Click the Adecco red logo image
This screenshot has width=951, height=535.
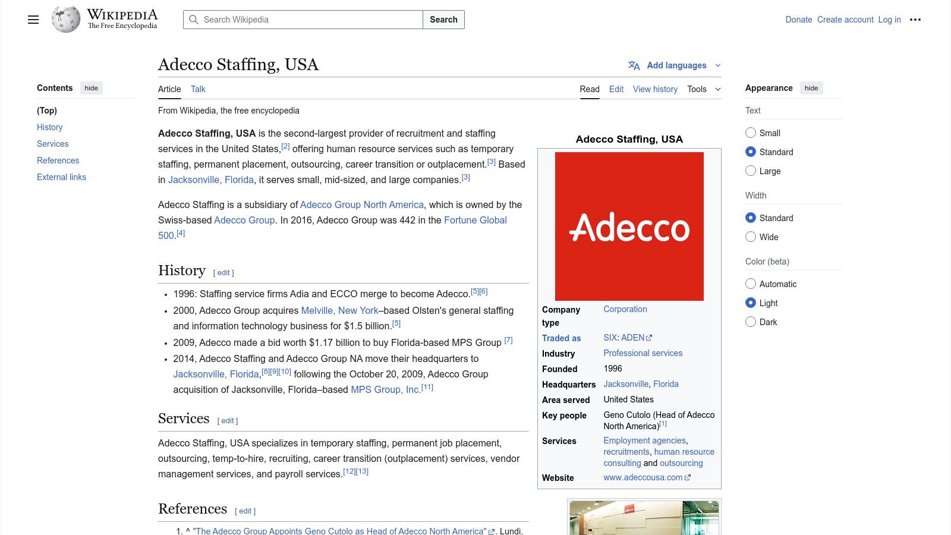[629, 226]
